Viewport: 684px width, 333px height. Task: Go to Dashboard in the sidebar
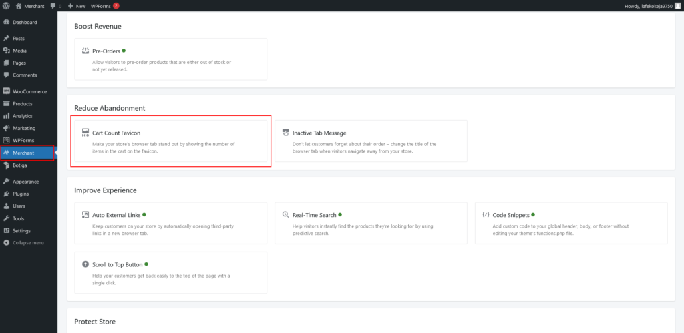pos(29,22)
